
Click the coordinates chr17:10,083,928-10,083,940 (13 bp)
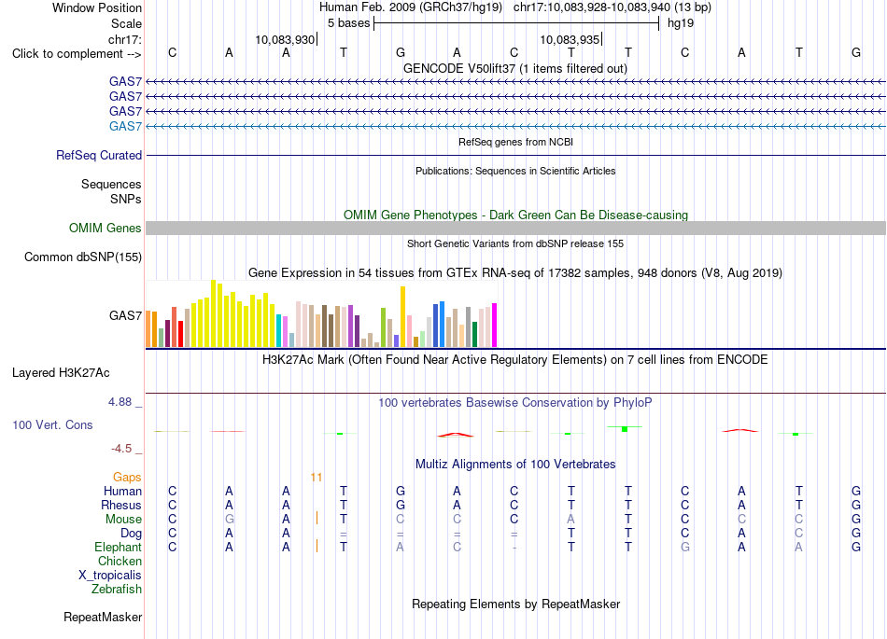[x=612, y=7]
